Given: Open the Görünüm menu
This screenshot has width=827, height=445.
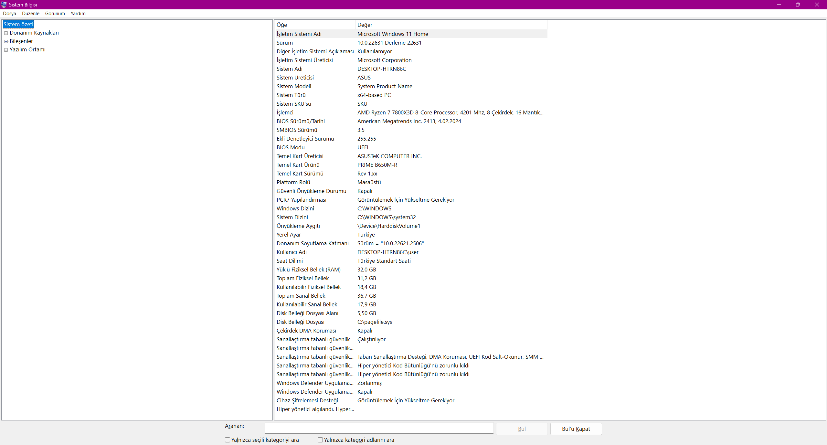Looking at the screenshot, I should (55, 14).
